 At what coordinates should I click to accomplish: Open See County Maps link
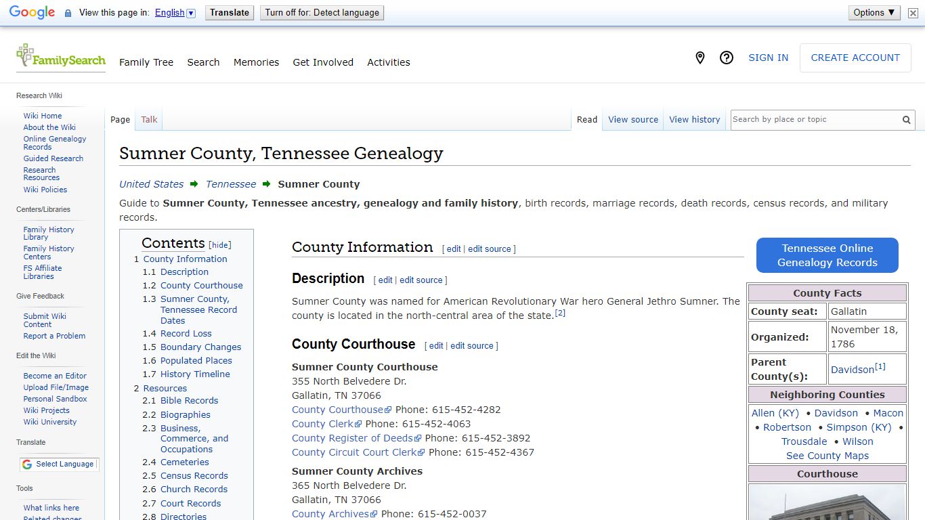(827, 456)
